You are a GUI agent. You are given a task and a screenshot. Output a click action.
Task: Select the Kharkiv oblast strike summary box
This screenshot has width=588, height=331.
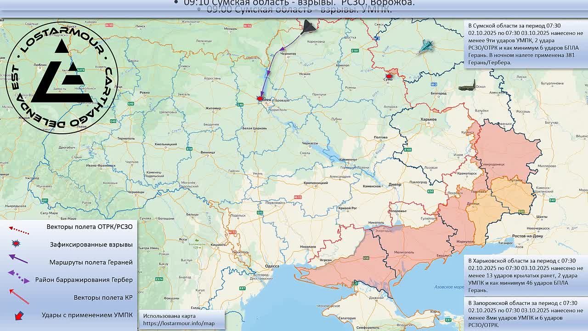click(x=526, y=275)
